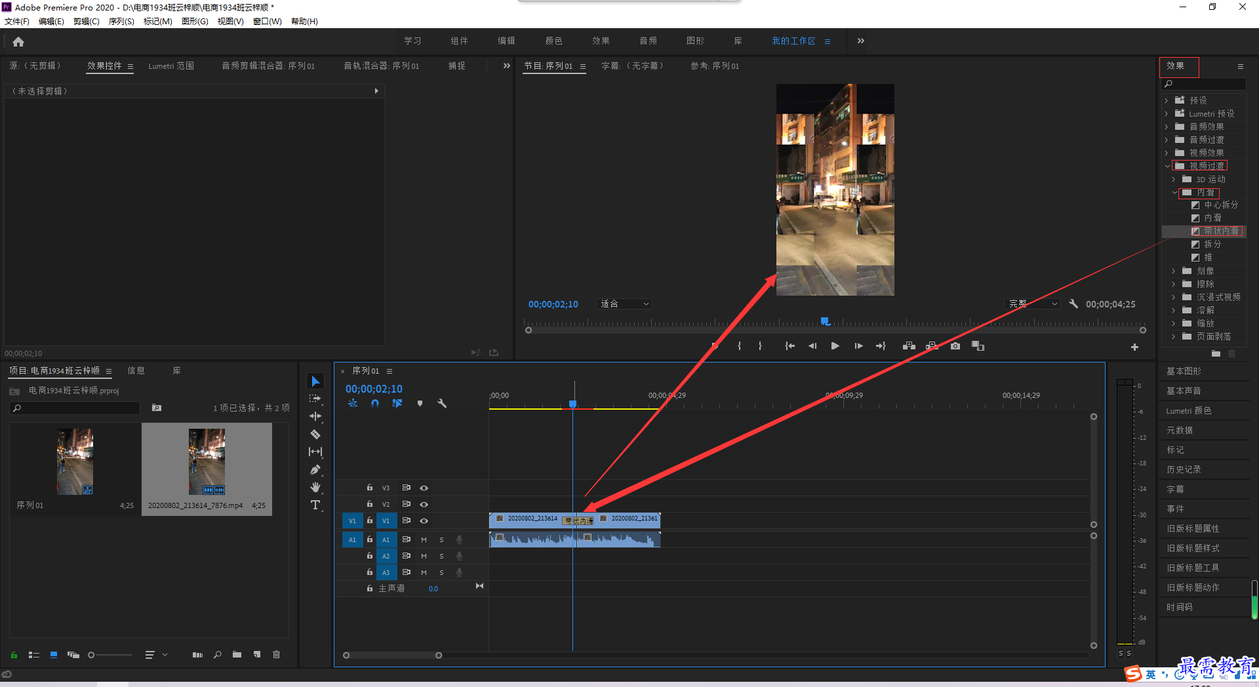This screenshot has height=687, width=1259.
Task: Switch to Lumetri 范围 panel tab
Action: pyautogui.click(x=171, y=66)
